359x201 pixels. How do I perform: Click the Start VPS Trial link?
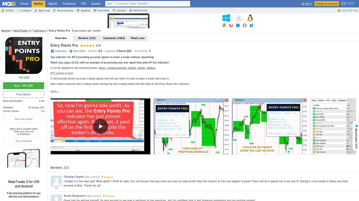click(x=347, y=10)
